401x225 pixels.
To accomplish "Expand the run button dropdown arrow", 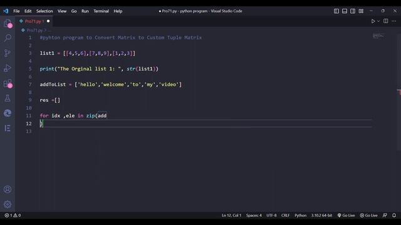I will tap(378, 21).
